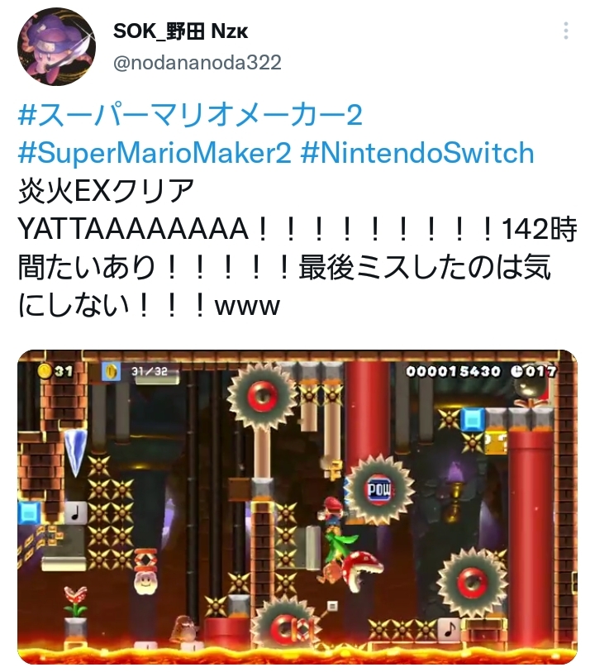Click the timer clock icon showing 017

pyautogui.click(x=516, y=371)
